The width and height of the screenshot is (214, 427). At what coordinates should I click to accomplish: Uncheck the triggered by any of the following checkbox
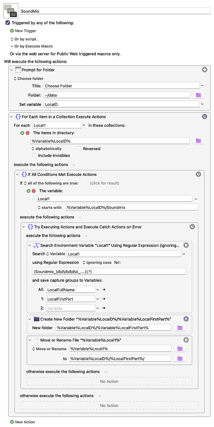[7, 22]
